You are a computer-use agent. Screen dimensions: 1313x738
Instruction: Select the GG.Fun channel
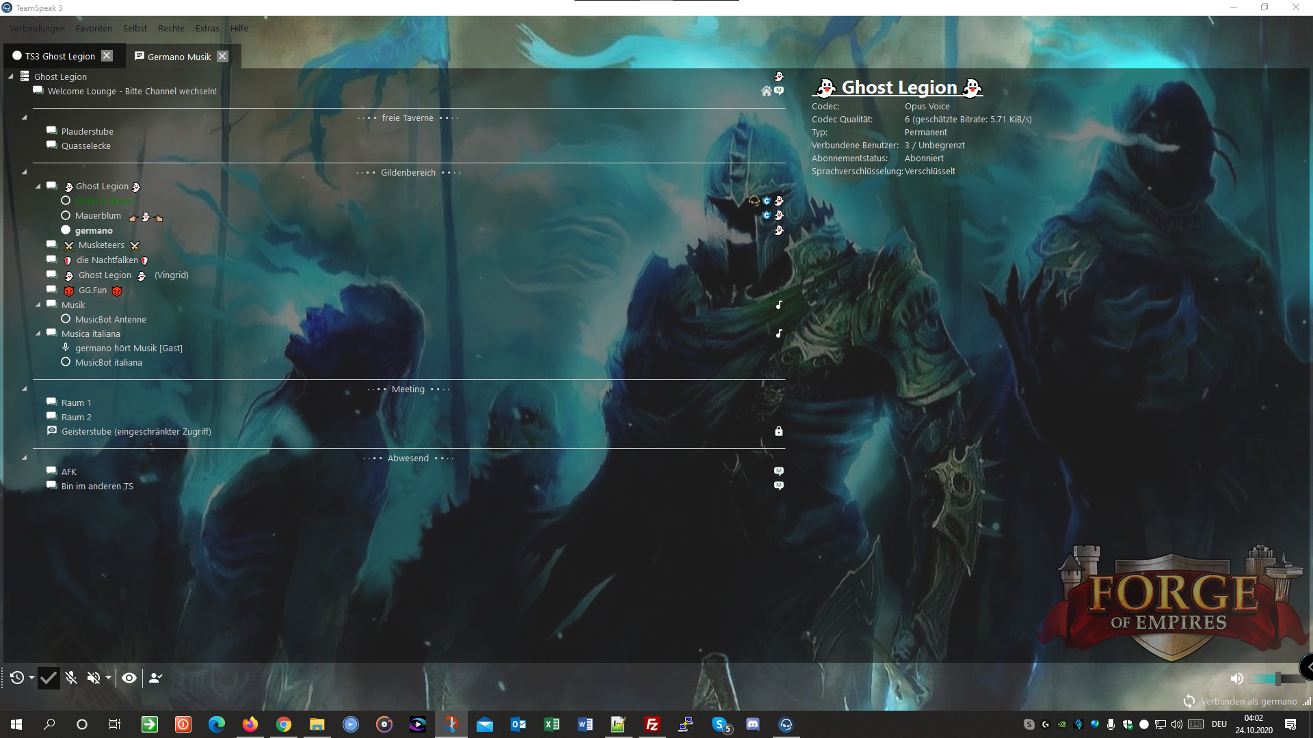pos(93,290)
